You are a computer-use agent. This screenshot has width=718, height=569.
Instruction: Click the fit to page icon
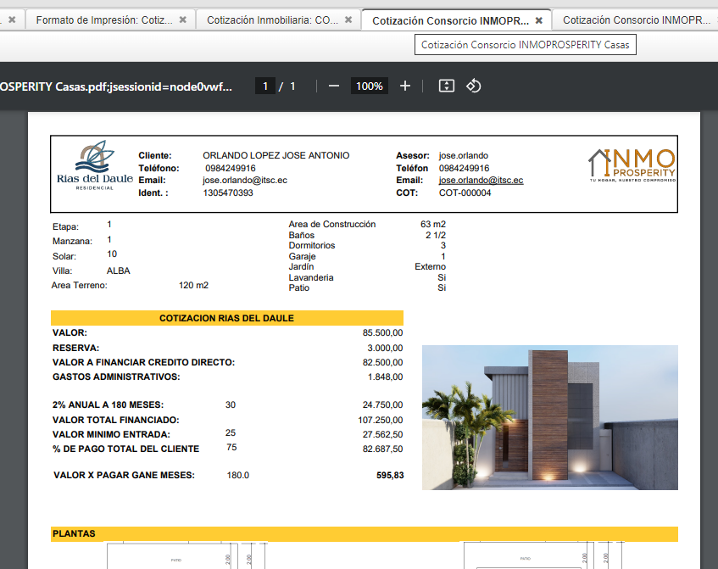(447, 86)
